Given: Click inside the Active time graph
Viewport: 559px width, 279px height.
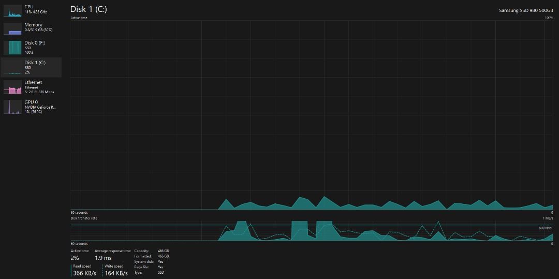Looking at the screenshot, I should [311, 114].
